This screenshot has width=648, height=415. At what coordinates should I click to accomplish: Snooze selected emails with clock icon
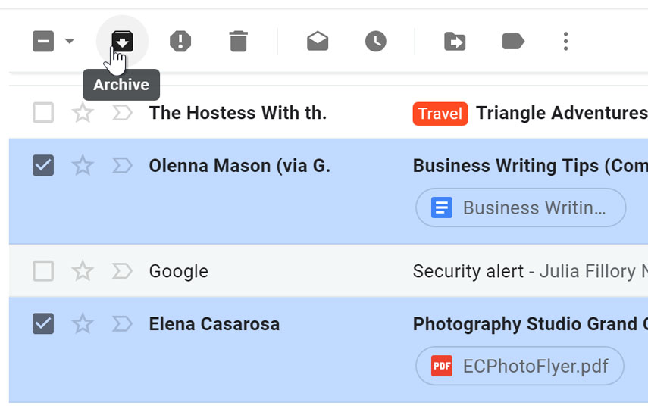(376, 42)
